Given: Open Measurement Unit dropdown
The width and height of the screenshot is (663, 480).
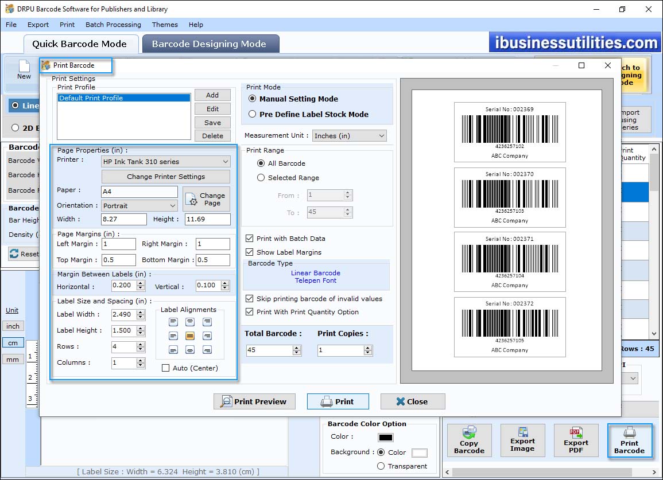Looking at the screenshot, I should (349, 136).
